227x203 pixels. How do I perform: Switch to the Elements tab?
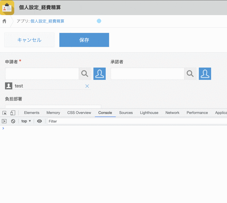(32, 113)
